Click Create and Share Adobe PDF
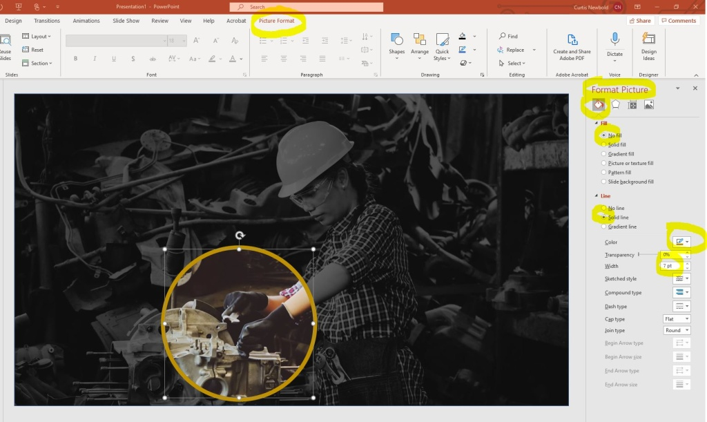The height and width of the screenshot is (422, 707). pyautogui.click(x=572, y=48)
